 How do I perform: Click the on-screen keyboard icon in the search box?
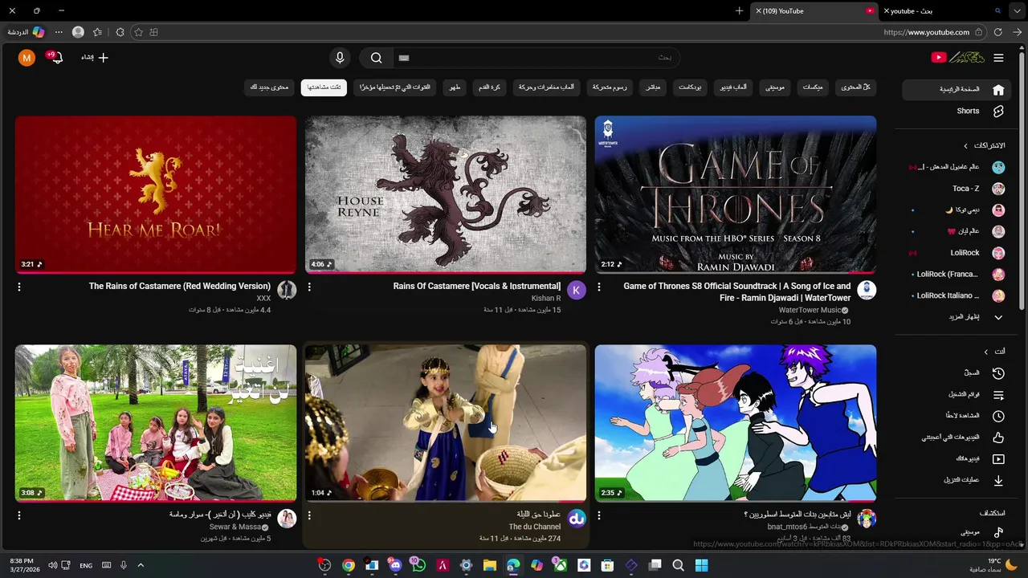click(x=404, y=58)
